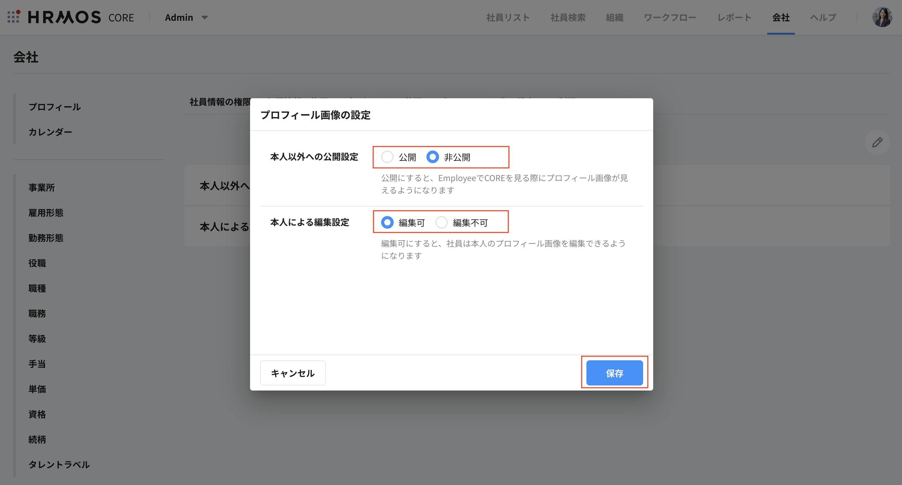Open the user avatar profile menu
This screenshot has width=902, height=485.
(882, 17)
